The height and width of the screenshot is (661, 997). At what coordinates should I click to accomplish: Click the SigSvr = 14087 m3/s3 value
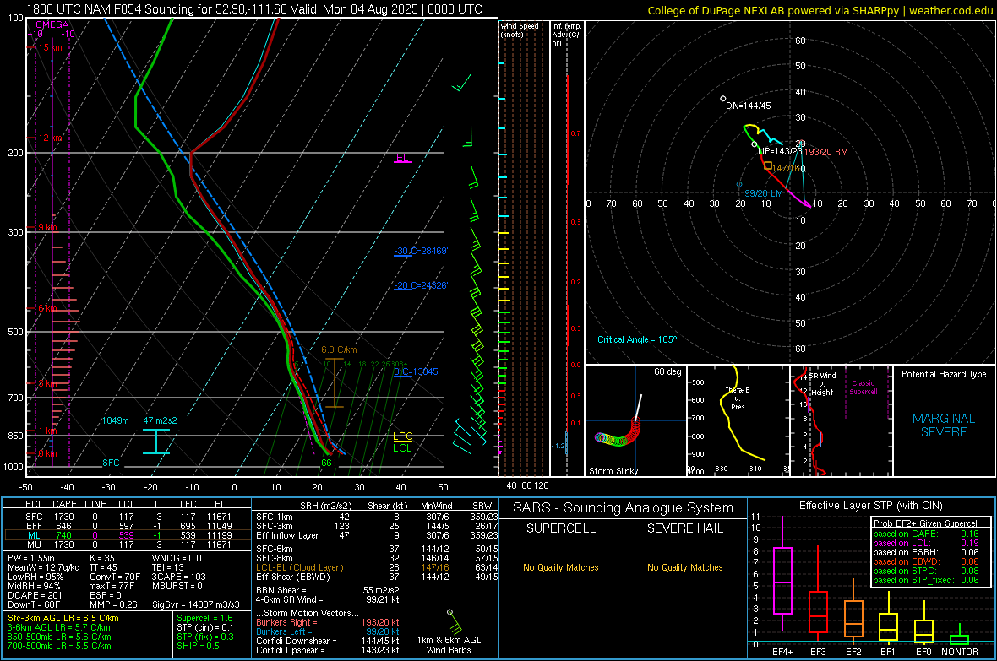pos(196,604)
